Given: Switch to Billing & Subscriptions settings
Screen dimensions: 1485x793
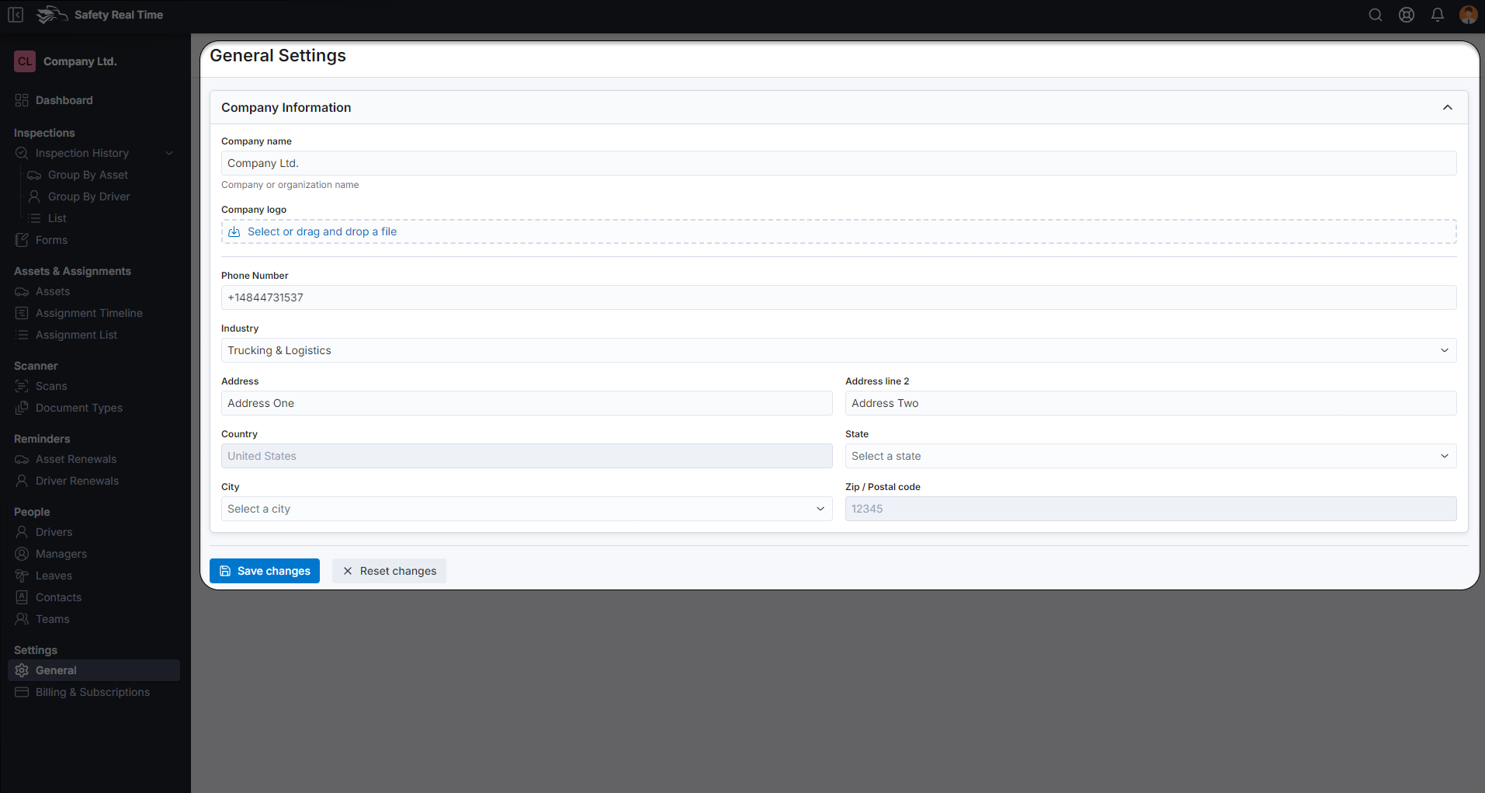Looking at the screenshot, I should [x=92, y=691].
